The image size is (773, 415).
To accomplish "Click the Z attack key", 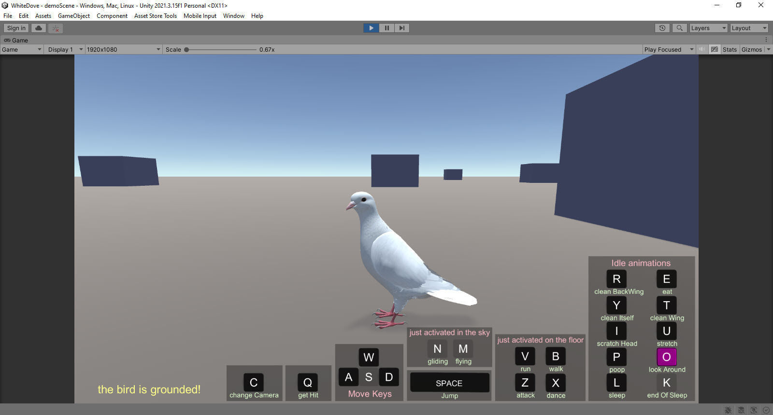I will 525,383.
